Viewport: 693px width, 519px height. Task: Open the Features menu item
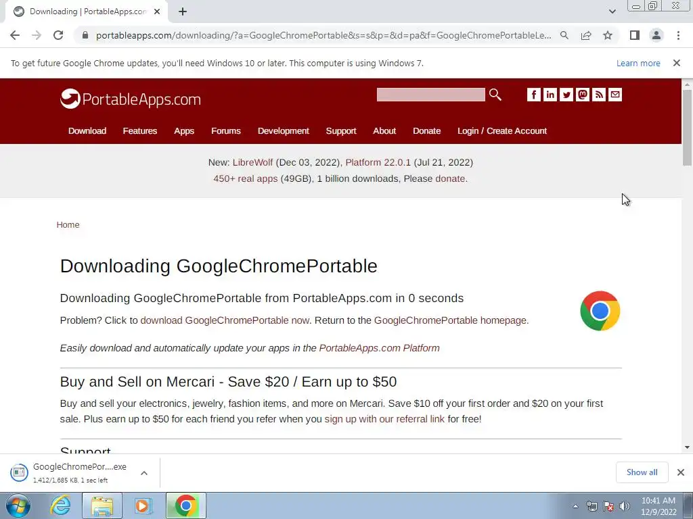coord(139,130)
